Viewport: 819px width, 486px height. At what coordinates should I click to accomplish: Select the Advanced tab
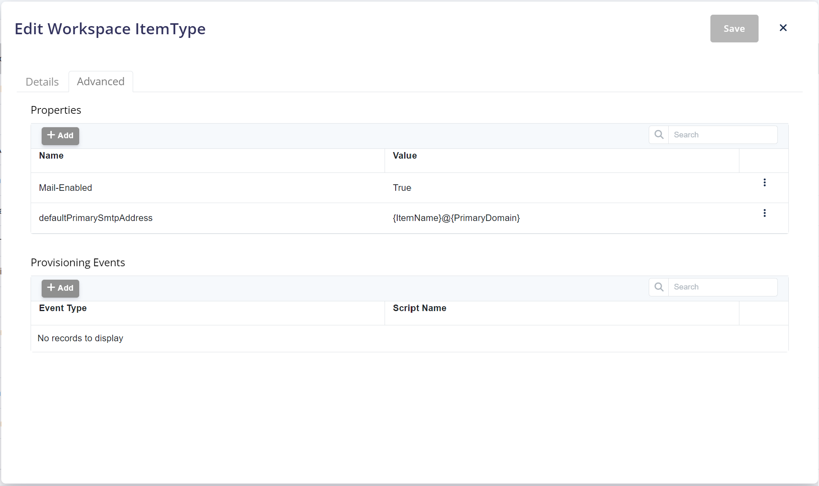[100, 82]
